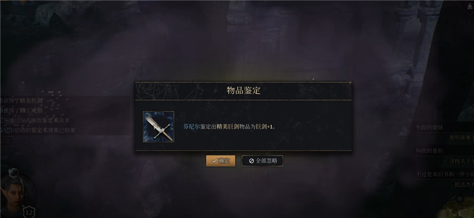Confirm identification with the 确定 button
This screenshot has height=218, width=474.
pos(221,161)
